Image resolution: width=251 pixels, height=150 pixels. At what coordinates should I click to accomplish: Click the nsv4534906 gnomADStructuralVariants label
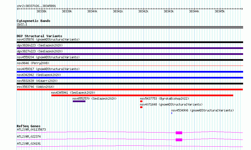click(202, 110)
